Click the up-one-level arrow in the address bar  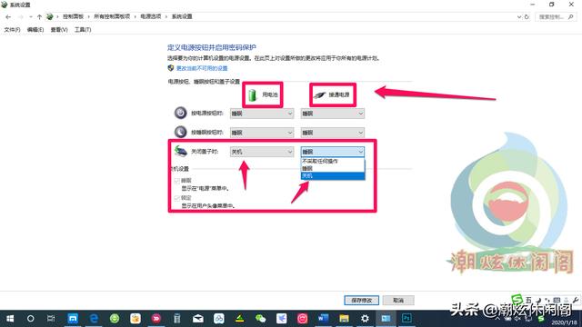coord(39,16)
